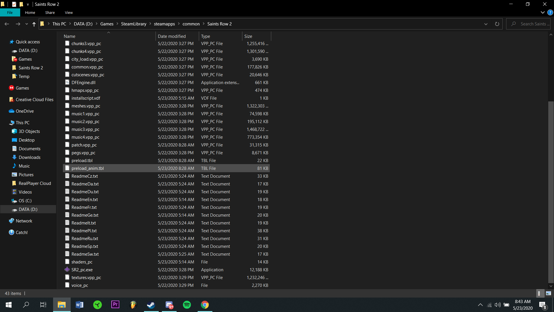Open FL Studio from taskbar
Viewport: 554px width, 312px height.
click(x=133, y=305)
